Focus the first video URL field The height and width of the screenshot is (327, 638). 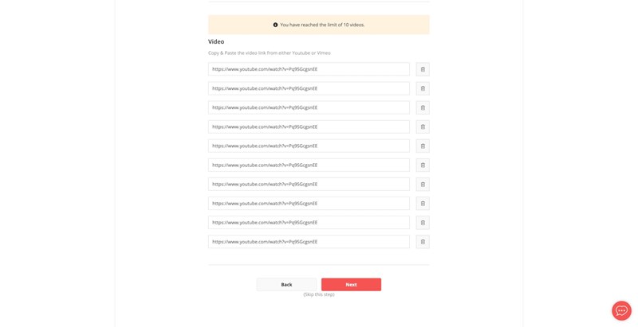309,69
